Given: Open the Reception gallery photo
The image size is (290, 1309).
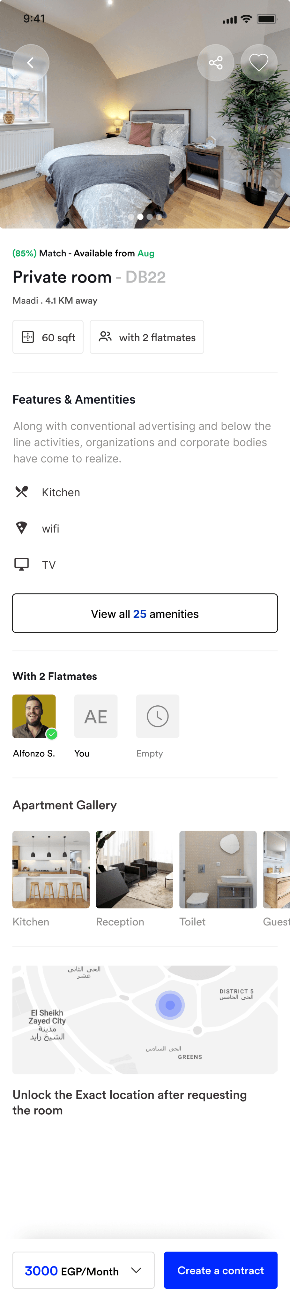Looking at the screenshot, I should click(134, 870).
